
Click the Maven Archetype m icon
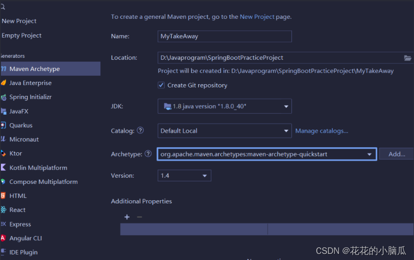tap(3, 69)
